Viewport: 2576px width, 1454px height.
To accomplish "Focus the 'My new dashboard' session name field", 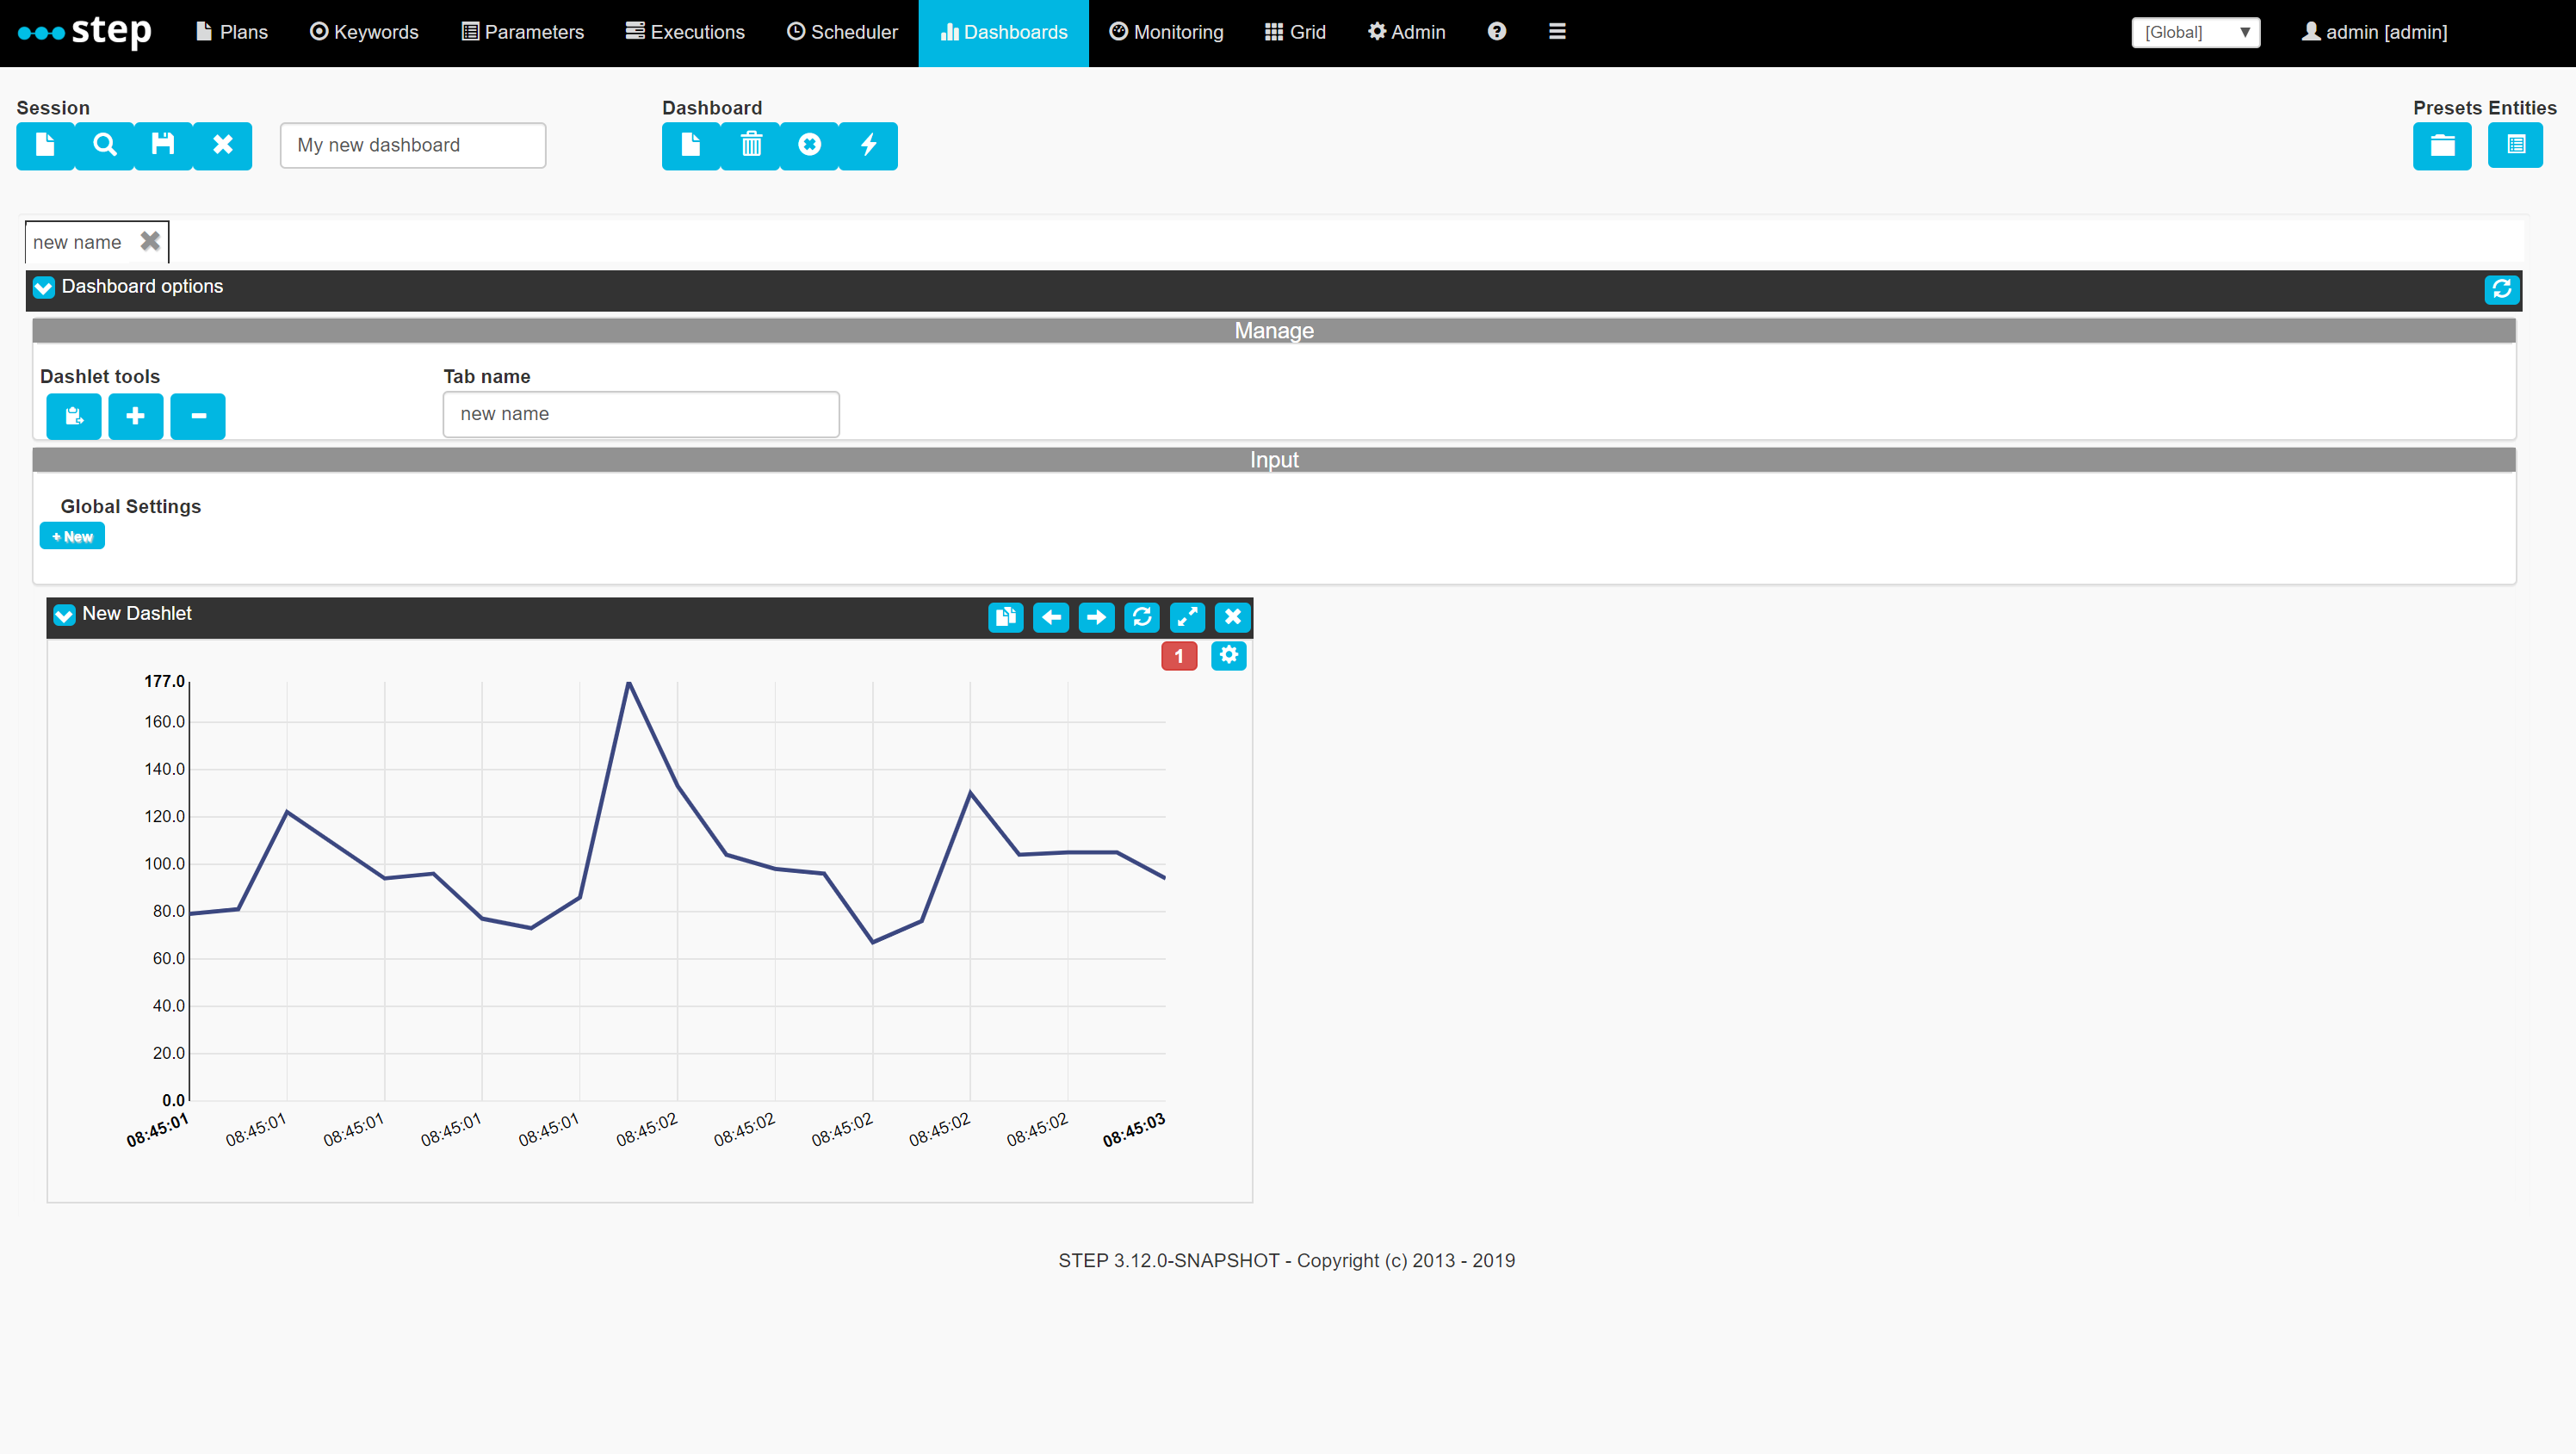I will click(x=413, y=146).
